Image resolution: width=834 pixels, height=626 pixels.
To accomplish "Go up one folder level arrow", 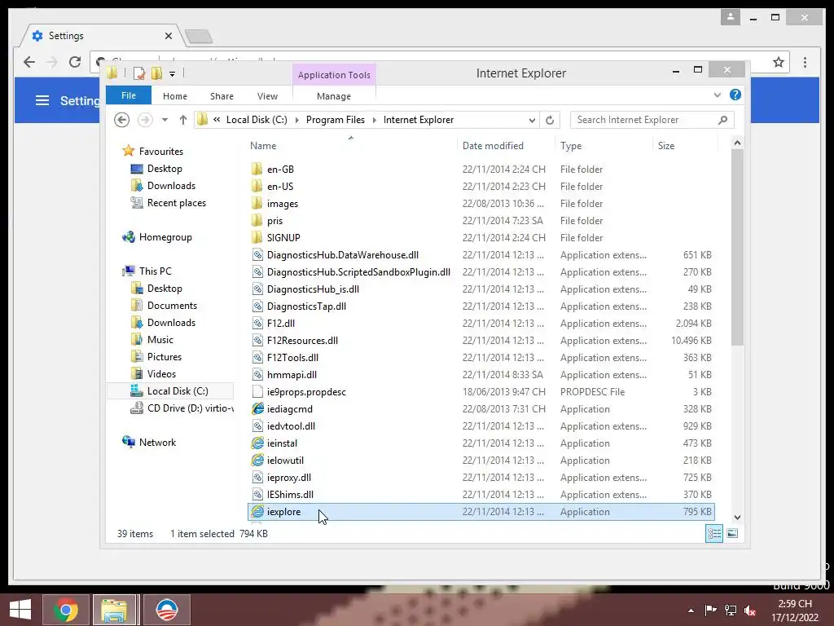I will point(183,121).
